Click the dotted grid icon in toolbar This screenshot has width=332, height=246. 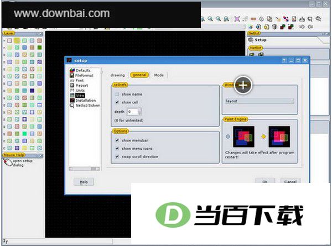coord(245,19)
